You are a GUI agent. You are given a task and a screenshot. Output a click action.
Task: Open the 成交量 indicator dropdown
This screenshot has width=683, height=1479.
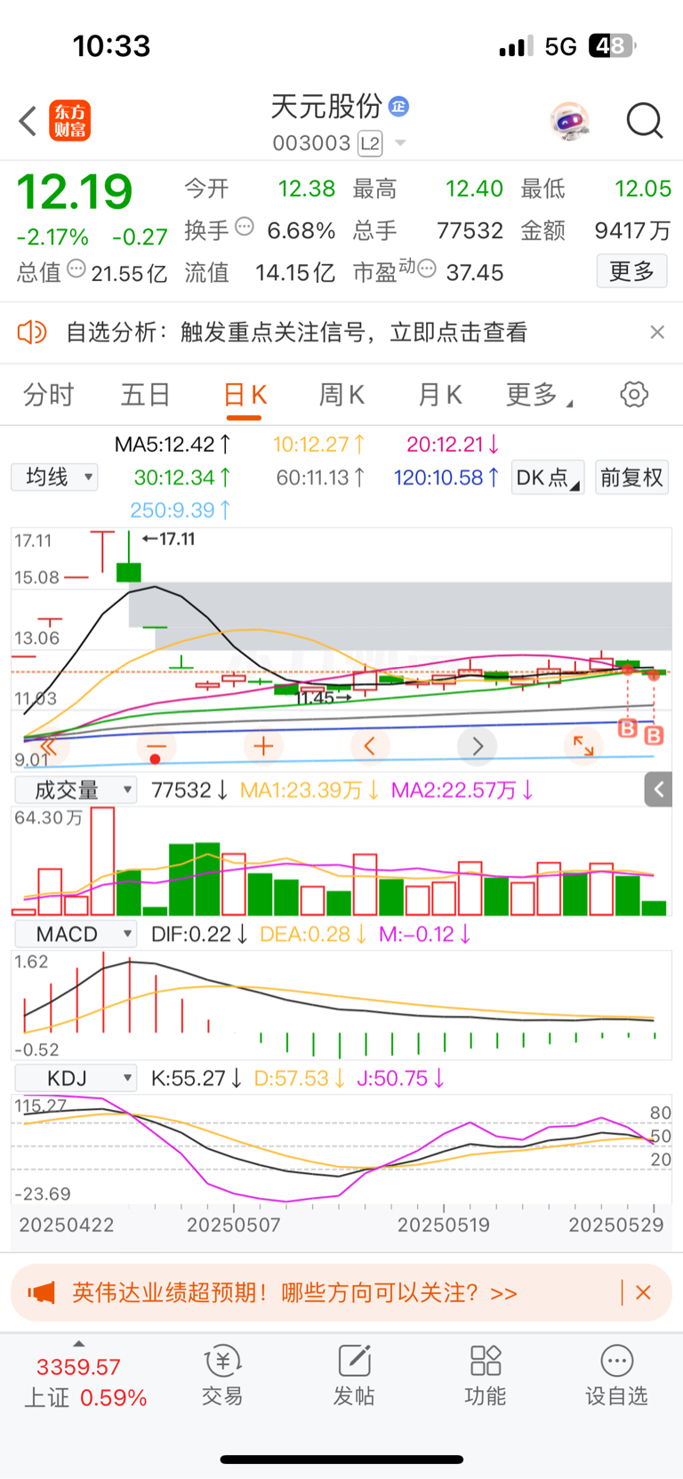click(x=75, y=790)
